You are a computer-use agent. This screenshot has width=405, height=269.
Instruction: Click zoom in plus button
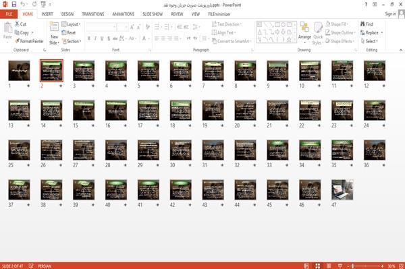[x=382, y=266]
